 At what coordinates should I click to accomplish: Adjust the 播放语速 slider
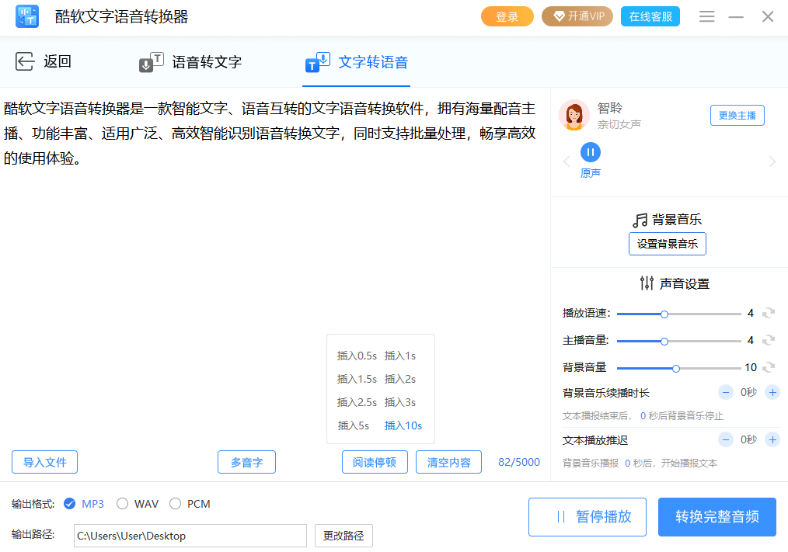(679, 314)
